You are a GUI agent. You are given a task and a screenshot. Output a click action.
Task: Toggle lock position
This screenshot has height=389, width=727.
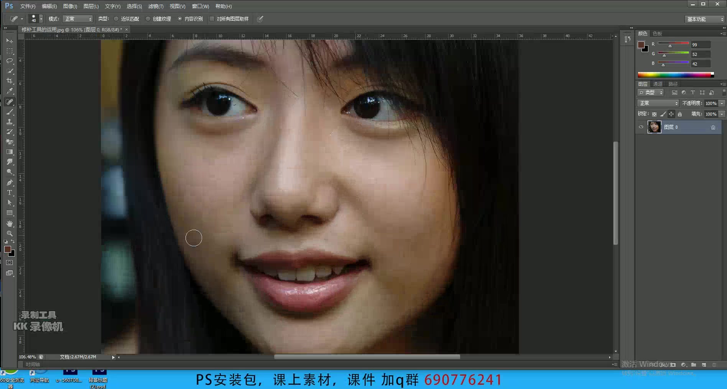(671, 114)
